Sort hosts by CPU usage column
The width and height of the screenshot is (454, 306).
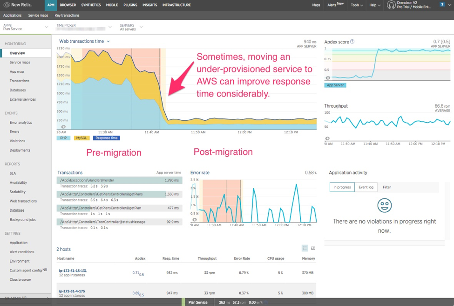coord(276,258)
